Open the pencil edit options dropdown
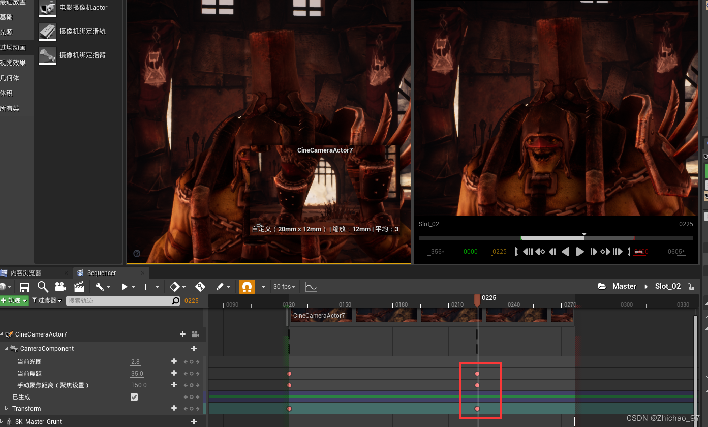The height and width of the screenshot is (427, 708). pos(223,287)
